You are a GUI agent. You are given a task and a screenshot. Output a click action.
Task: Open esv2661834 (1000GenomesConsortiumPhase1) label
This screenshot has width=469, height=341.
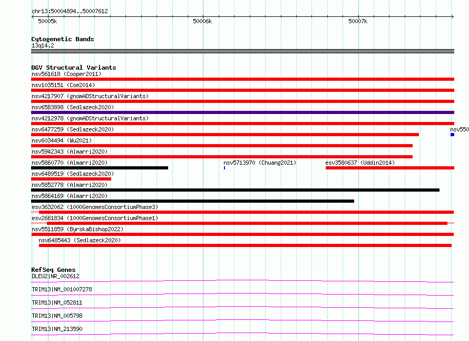[95, 218]
